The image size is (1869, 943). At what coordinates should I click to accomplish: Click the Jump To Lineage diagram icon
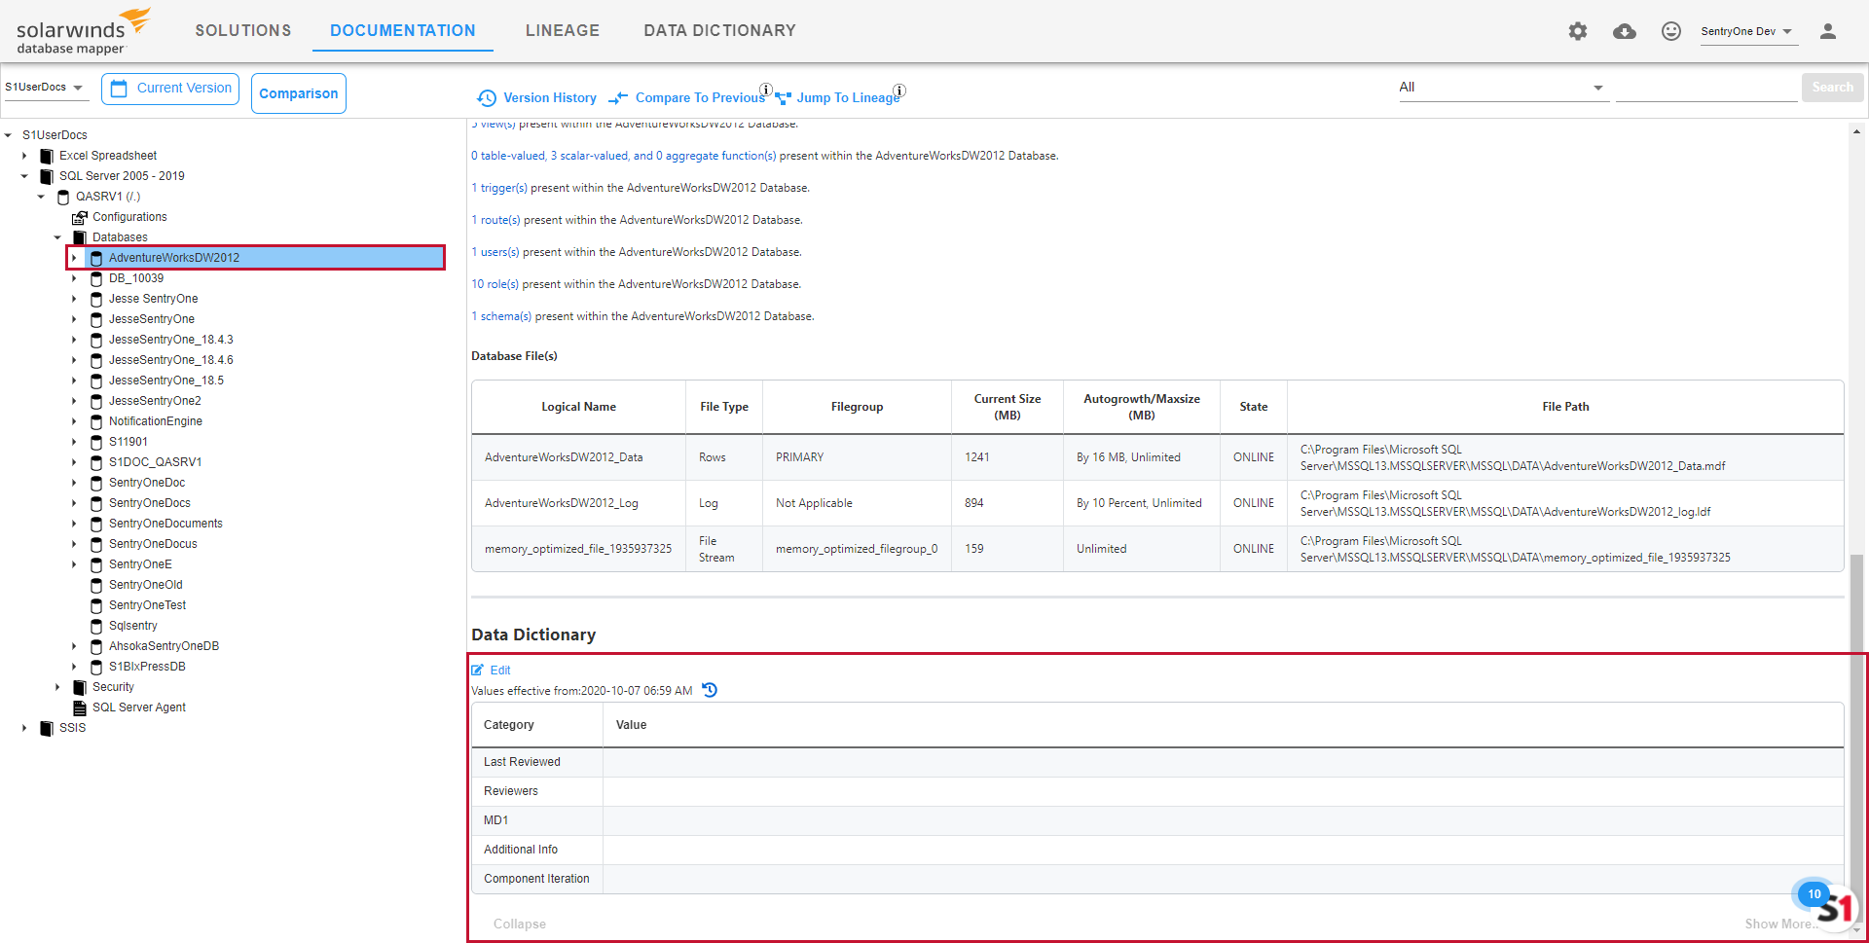[783, 97]
